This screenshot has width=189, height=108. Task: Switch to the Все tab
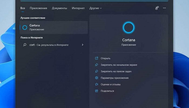click(x=23, y=8)
